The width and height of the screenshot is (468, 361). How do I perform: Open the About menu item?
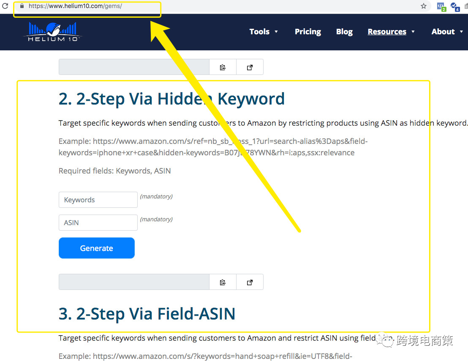[x=443, y=32]
